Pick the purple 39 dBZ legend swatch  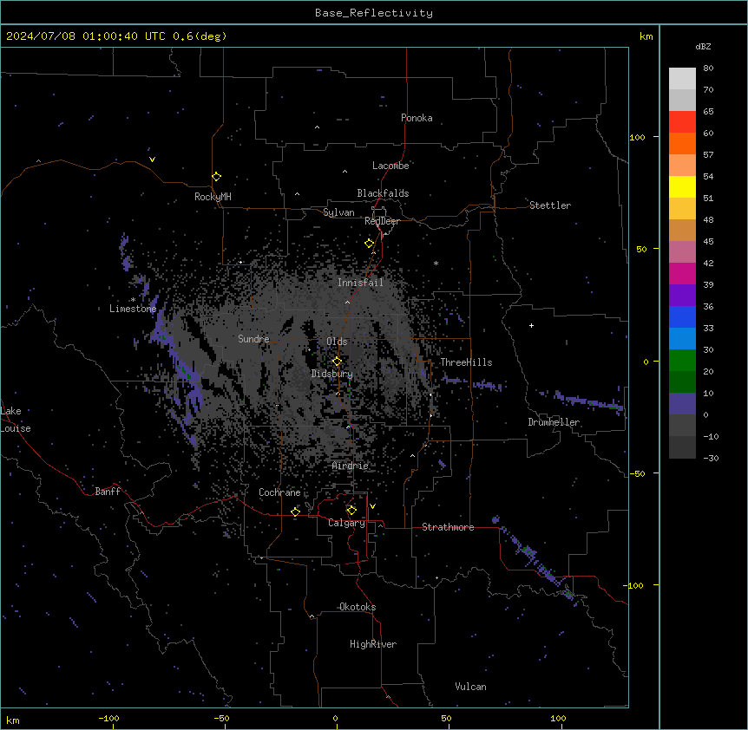point(682,296)
